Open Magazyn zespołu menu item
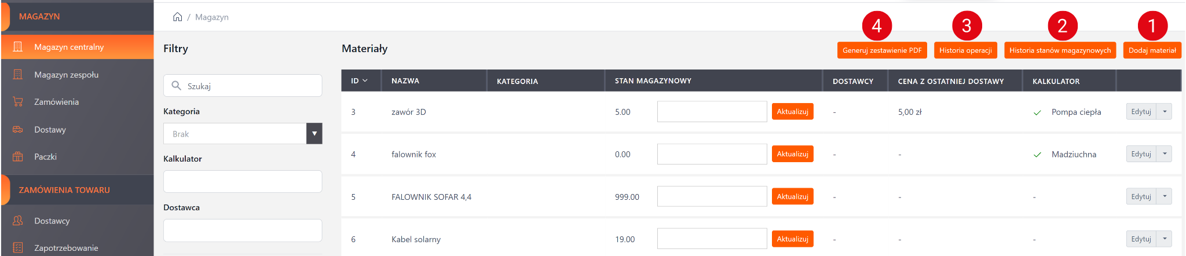This screenshot has width=1186, height=256. 66,75
